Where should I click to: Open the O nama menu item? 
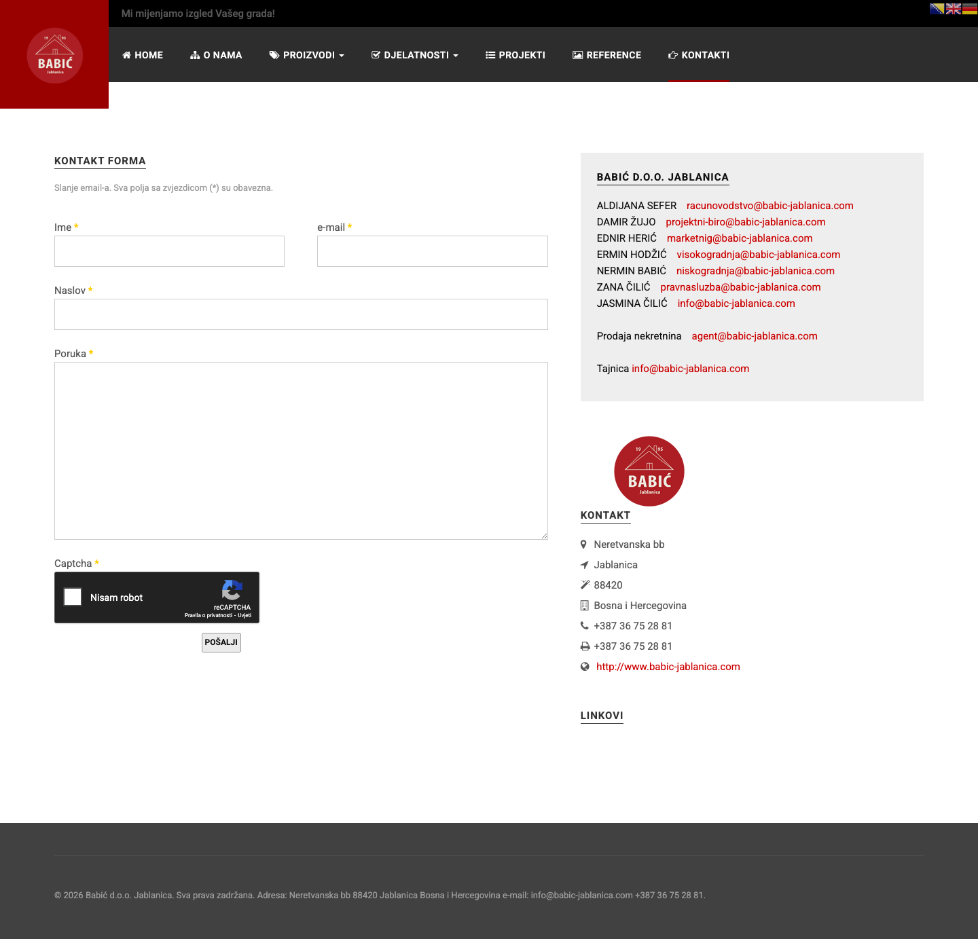[216, 55]
